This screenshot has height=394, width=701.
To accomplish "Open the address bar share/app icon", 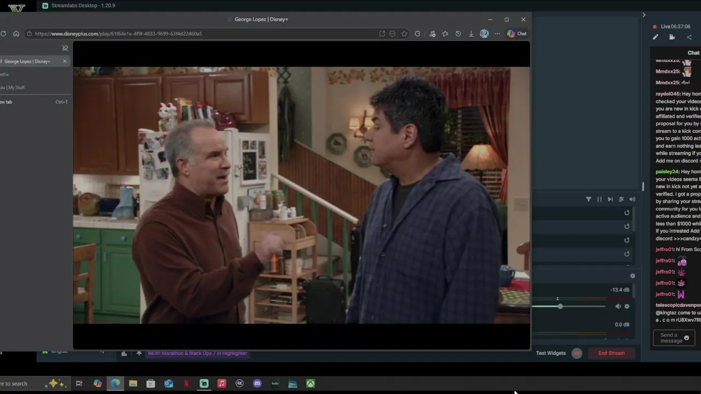I will point(382,33).
